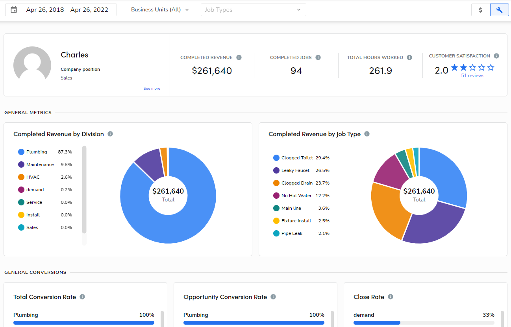Click the See more link on Charles's profile
The image size is (511, 327).
(x=152, y=88)
